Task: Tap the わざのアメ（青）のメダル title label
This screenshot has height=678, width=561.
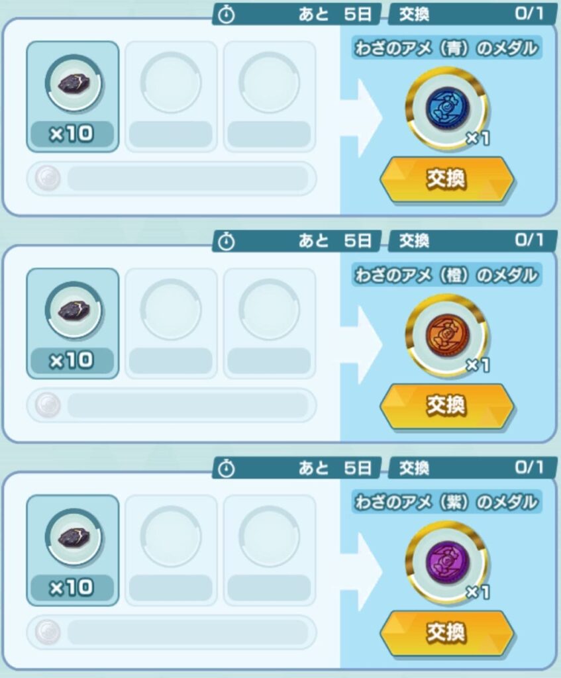Action: pyautogui.click(x=446, y=48)
